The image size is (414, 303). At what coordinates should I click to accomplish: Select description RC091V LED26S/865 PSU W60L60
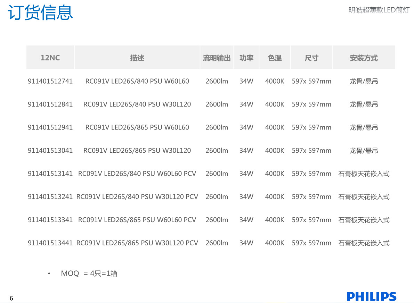click(137, 127)
